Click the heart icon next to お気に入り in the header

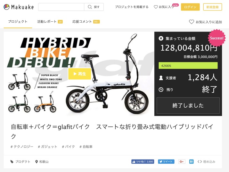click(156, 7)
